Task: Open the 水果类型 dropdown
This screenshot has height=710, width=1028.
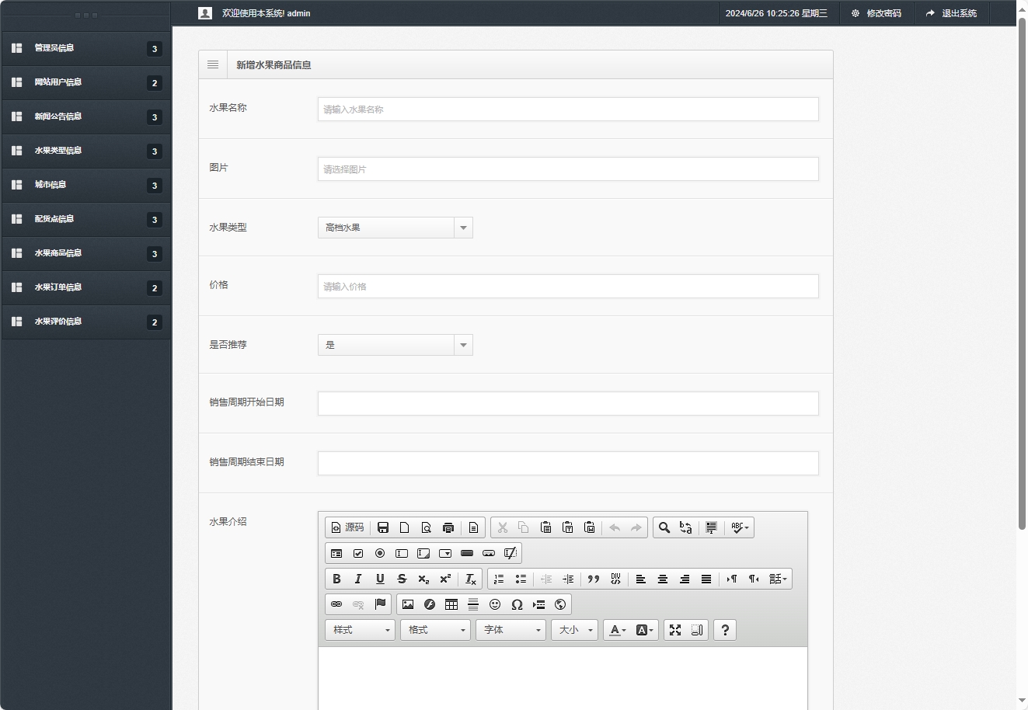Action: [x=396, y=228]
